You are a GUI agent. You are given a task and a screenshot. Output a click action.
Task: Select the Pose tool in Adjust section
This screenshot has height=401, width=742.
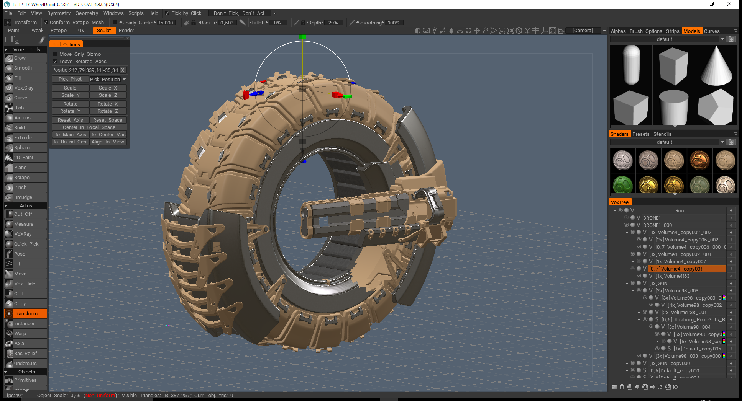pos(19,254)
